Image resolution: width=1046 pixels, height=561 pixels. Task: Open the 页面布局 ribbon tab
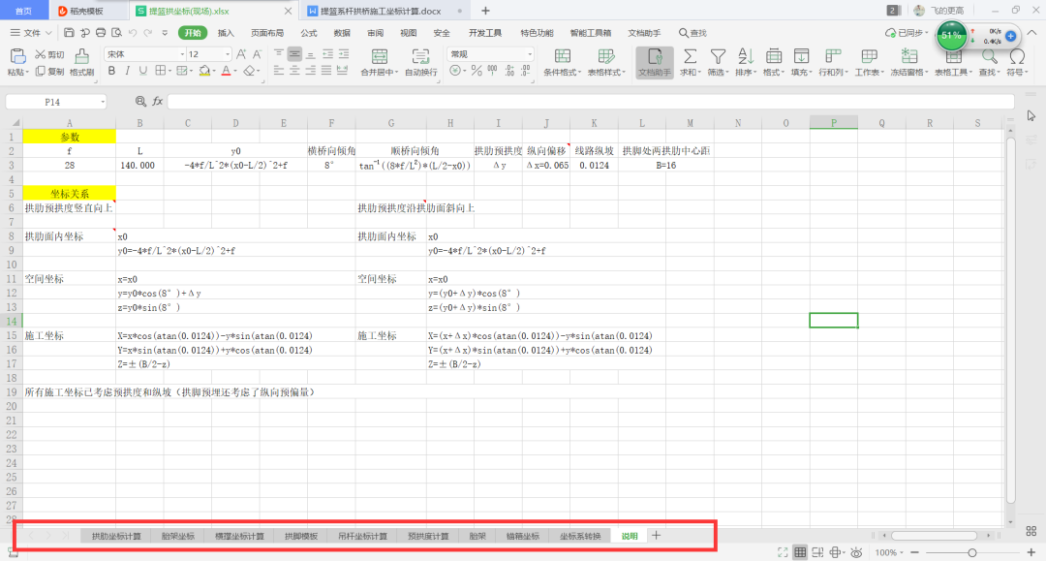[267, 33]
